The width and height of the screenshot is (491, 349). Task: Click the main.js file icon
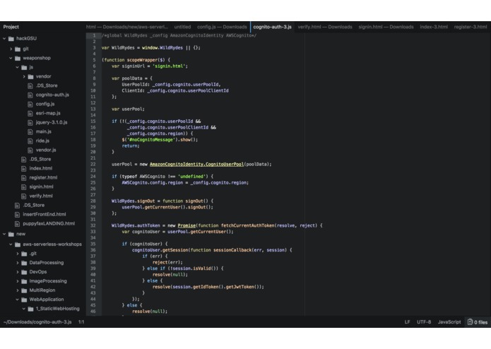30,132
